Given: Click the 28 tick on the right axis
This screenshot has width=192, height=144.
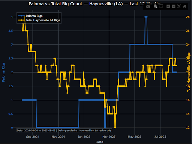Looking at the screenshot, I should pyautogui.click(x=188, y=17).
